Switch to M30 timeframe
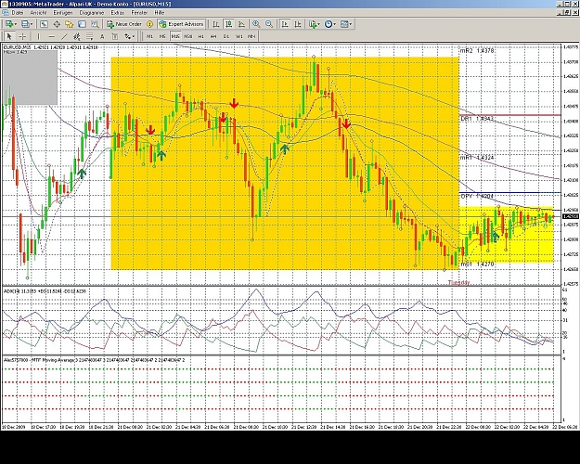 point(187,36)
